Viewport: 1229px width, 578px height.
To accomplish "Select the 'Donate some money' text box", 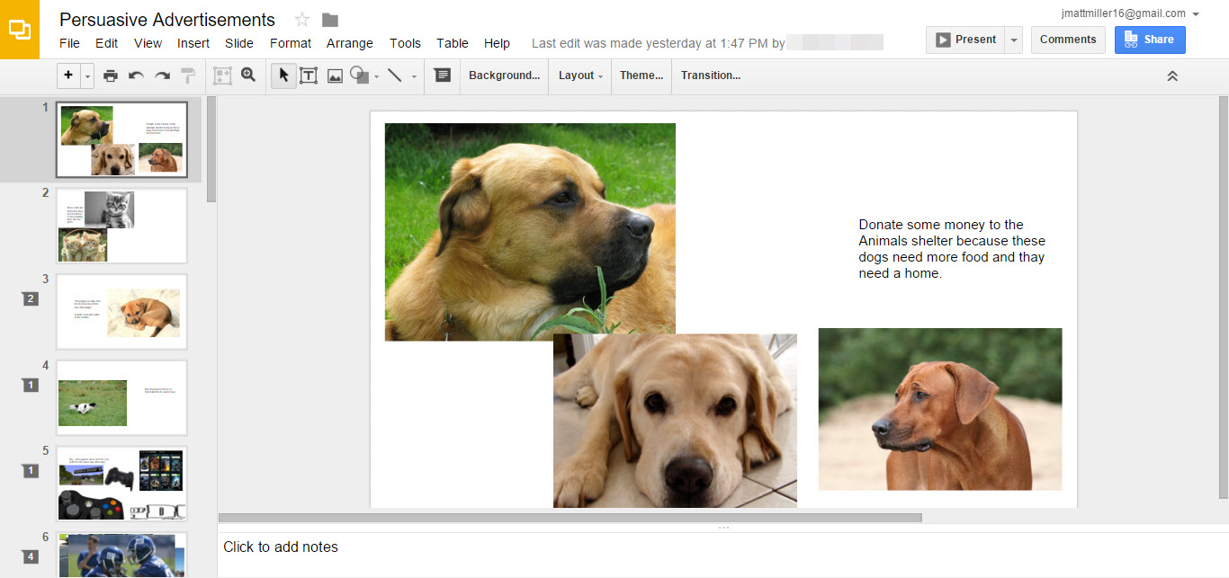I will [x=953, y=249].
